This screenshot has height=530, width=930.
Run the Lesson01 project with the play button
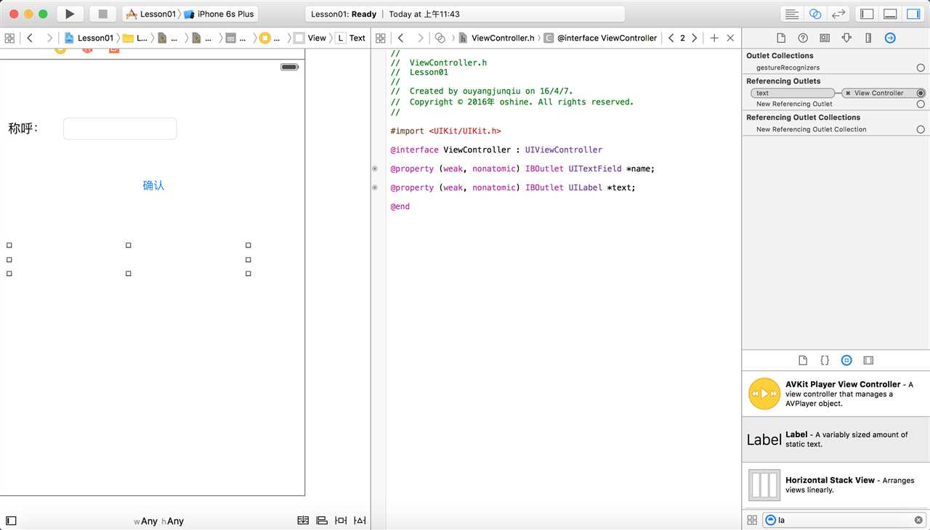click(x=70, y=14)
